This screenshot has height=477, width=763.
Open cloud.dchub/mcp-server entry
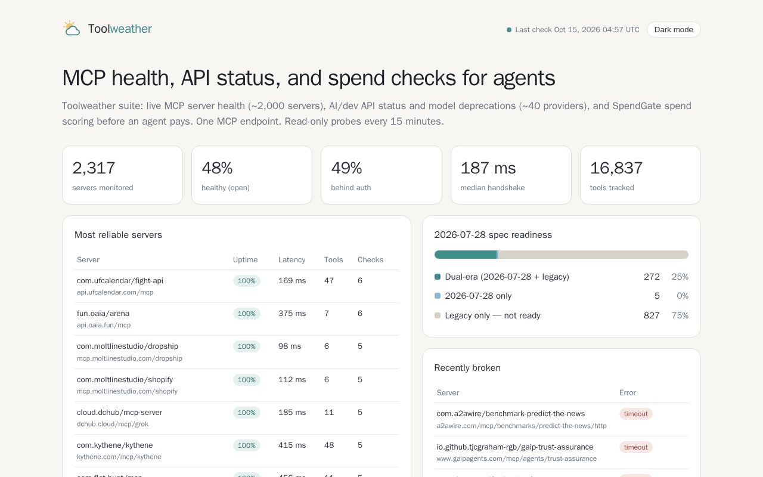click(237, 418)
